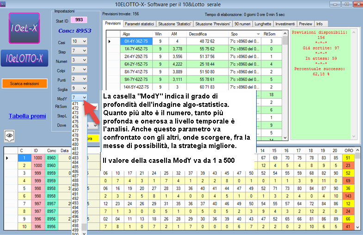Select 475 in the ModY list
This screenshot has height=235, width=363.
(75, 122)
